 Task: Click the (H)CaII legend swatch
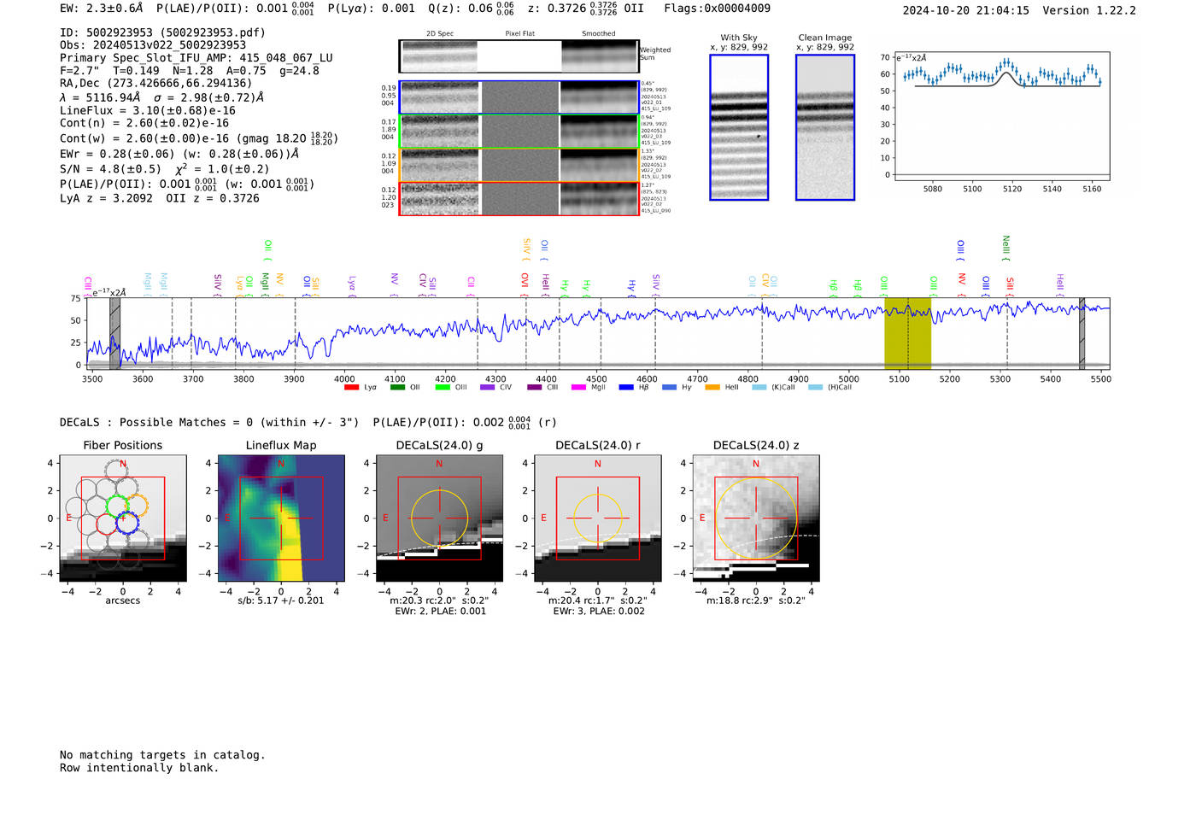point(815,388)
